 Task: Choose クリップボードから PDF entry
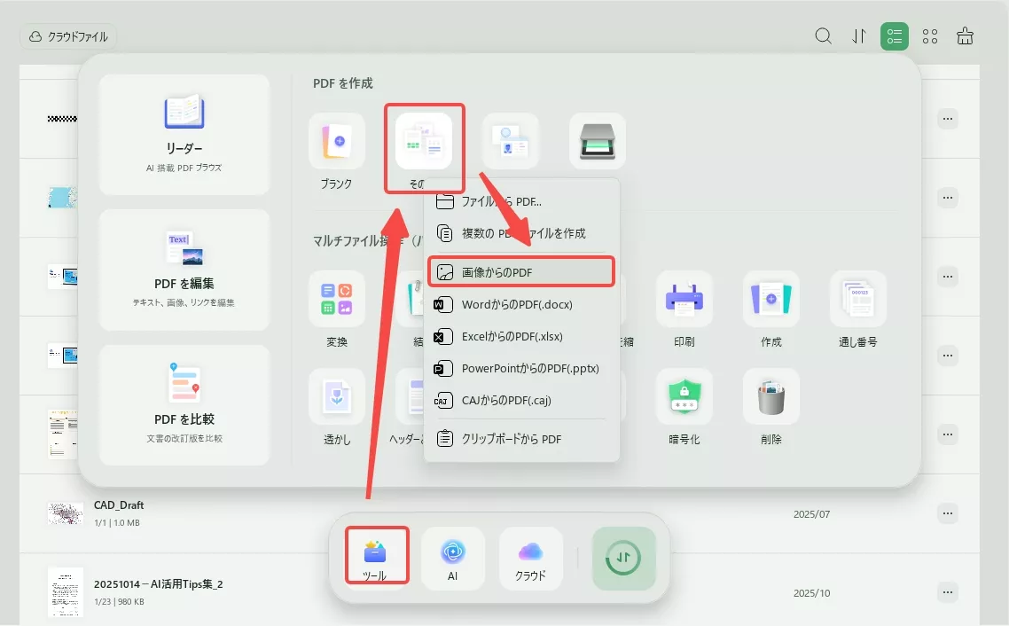coord(521,439)
